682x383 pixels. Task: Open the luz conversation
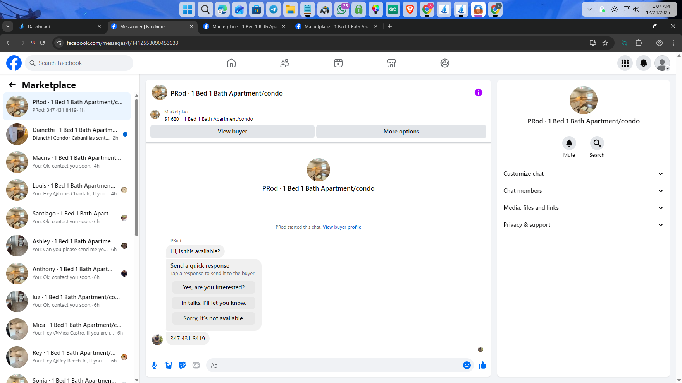pyautogui.click(x=67, y=301)
